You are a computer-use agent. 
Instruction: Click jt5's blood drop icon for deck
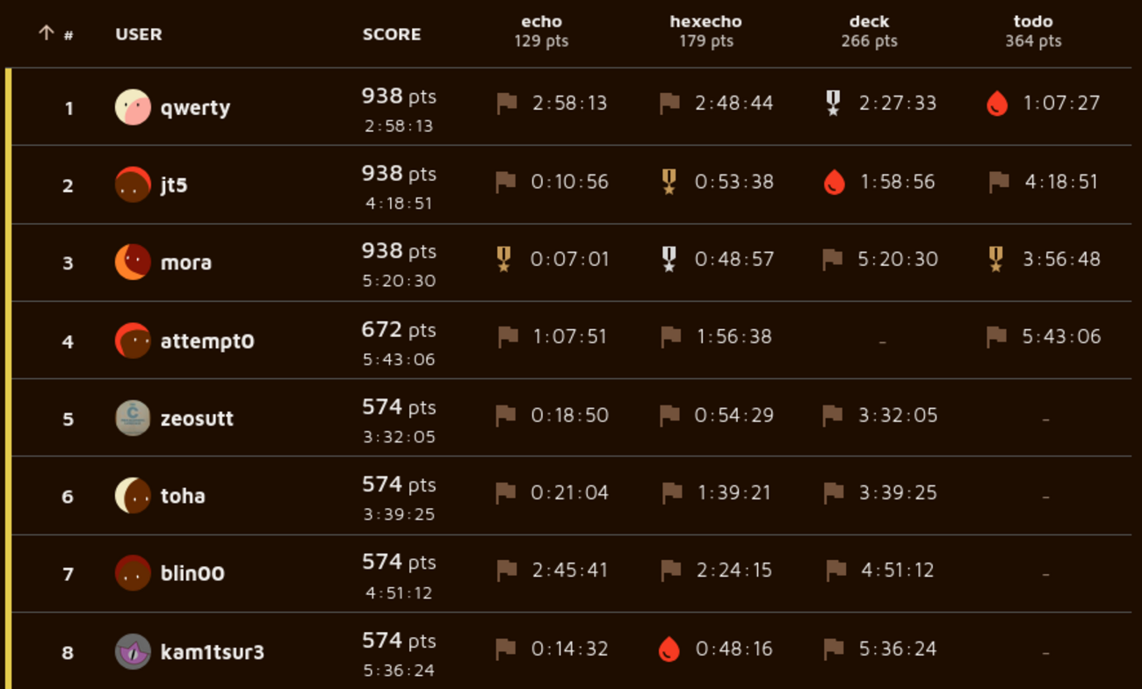tap(834, 183)
